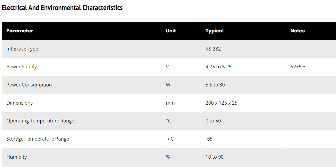Select the Storage Temperature Range label
Screen dimensions: 336x167
point(38,139)
